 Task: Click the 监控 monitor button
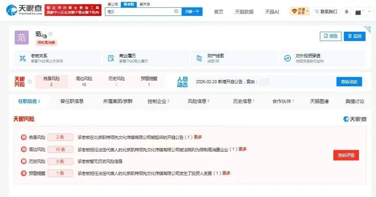[355, 36]
